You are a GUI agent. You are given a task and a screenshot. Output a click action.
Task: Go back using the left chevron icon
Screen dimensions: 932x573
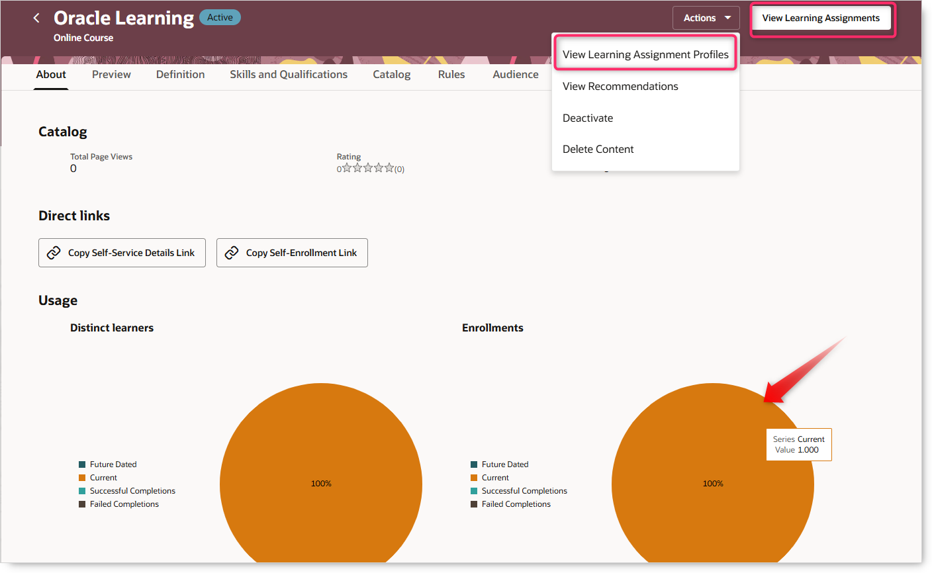(36, 18)
